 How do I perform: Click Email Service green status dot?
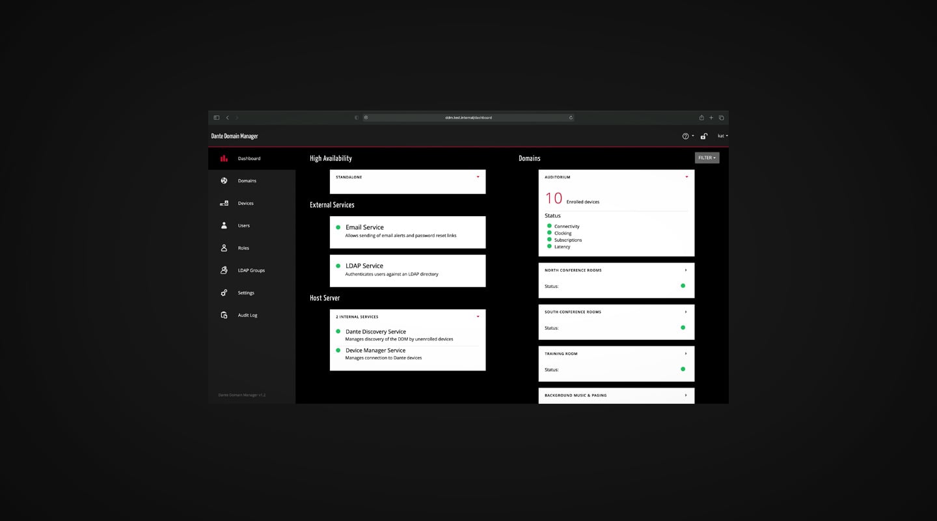pos(338,227)
